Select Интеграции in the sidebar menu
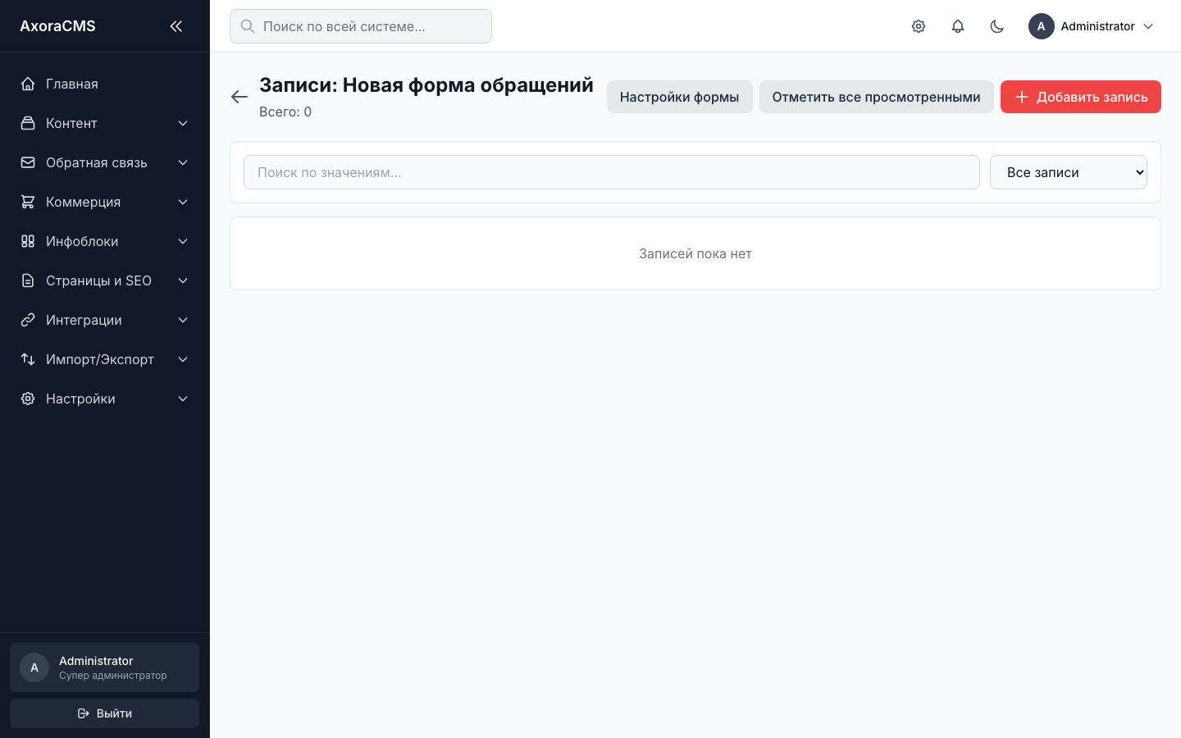 [105, 320]
